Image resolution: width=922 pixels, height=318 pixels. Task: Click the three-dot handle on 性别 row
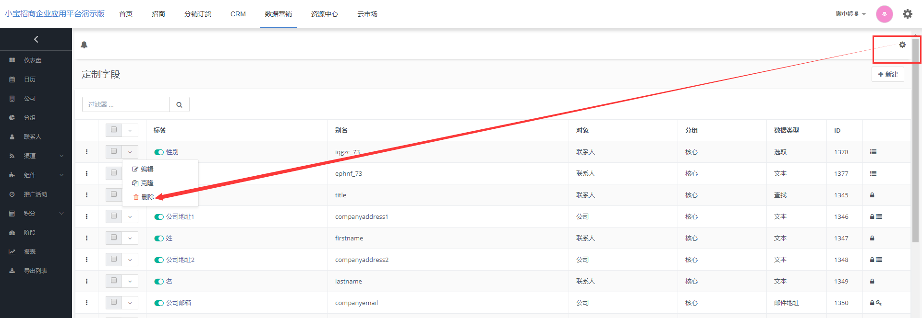[86, 152]
